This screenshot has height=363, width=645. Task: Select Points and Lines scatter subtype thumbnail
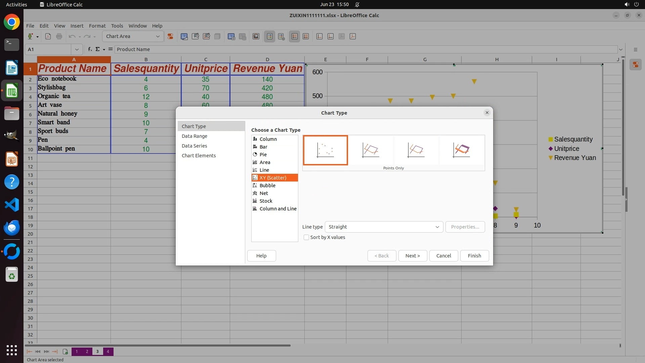(x=371, y=150)
